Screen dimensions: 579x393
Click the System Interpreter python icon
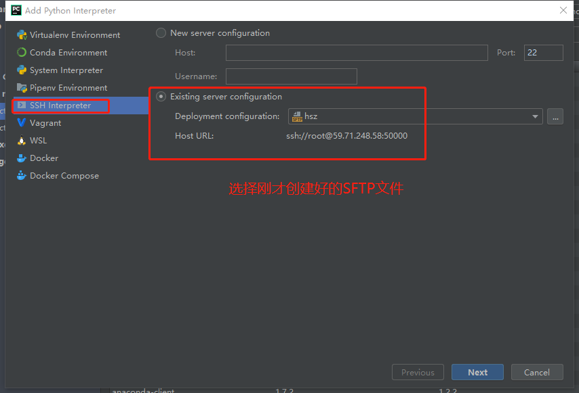[x=22, y=70]
